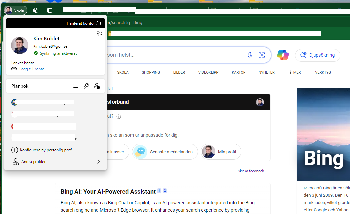Select the NYHETER tab
The height and width of the screenshot is (214, 350).
click(x=266, y=72)
